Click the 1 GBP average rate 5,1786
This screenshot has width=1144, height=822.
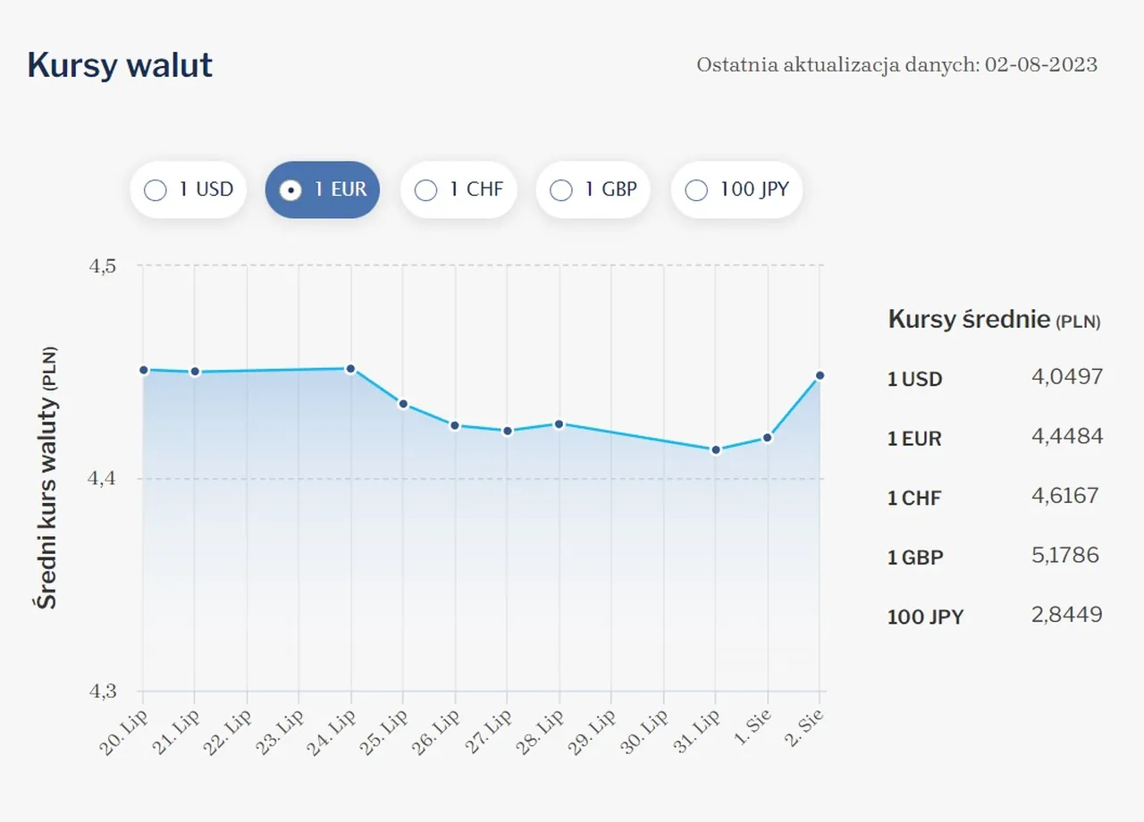1065,555
